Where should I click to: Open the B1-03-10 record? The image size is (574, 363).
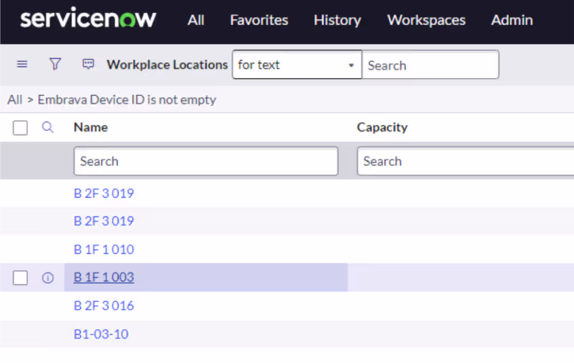click(101, 334)
